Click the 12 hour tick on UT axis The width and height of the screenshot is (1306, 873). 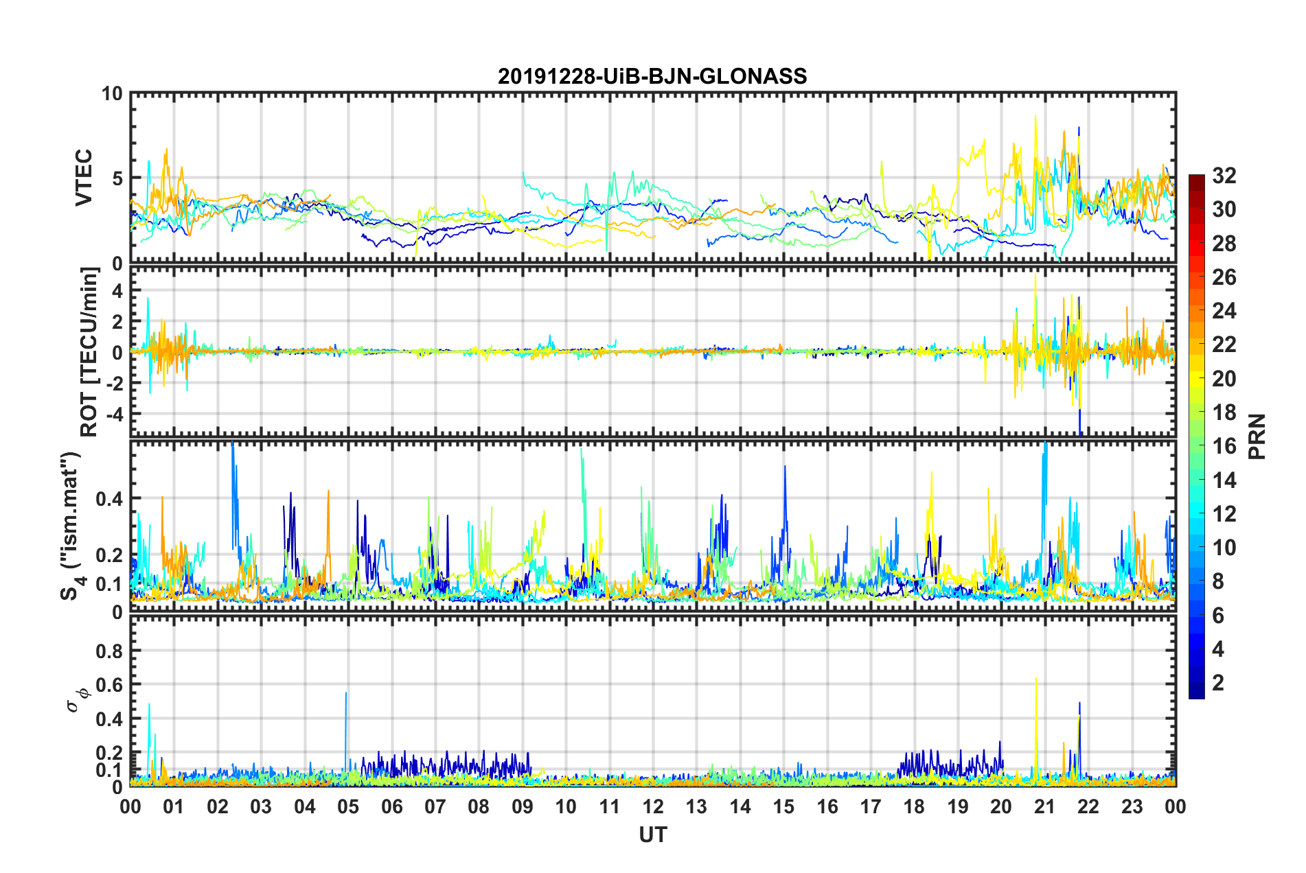(653, 806)
